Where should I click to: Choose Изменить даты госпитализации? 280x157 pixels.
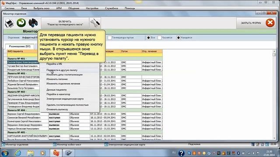[x=70, y=75]
